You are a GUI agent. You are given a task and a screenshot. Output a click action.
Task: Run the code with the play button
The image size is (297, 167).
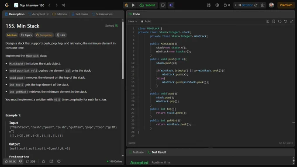133,5
